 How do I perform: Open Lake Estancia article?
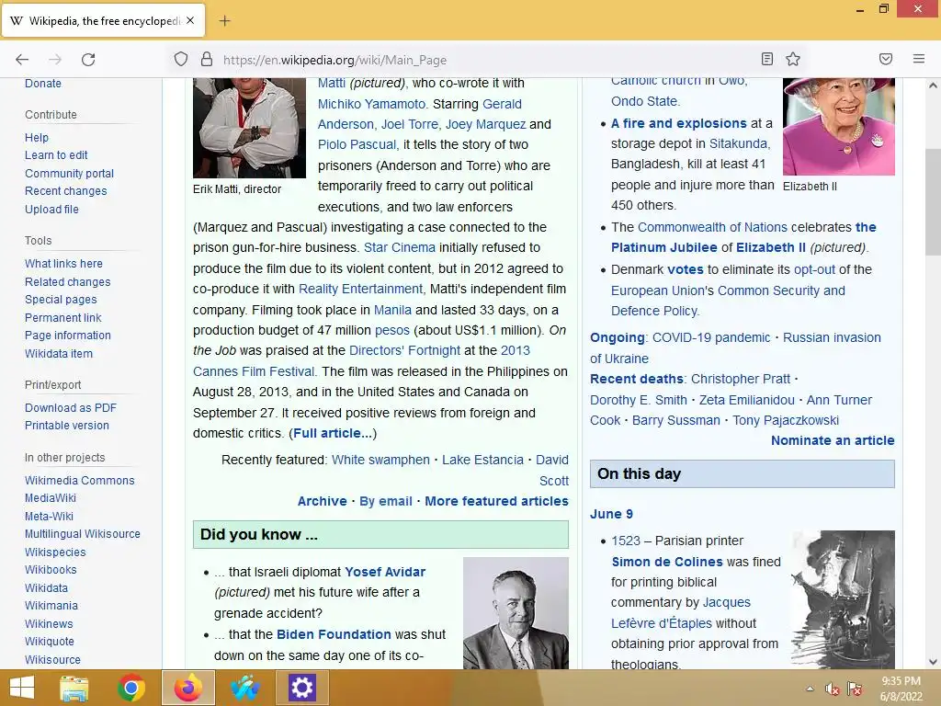(x=482, y=460)
